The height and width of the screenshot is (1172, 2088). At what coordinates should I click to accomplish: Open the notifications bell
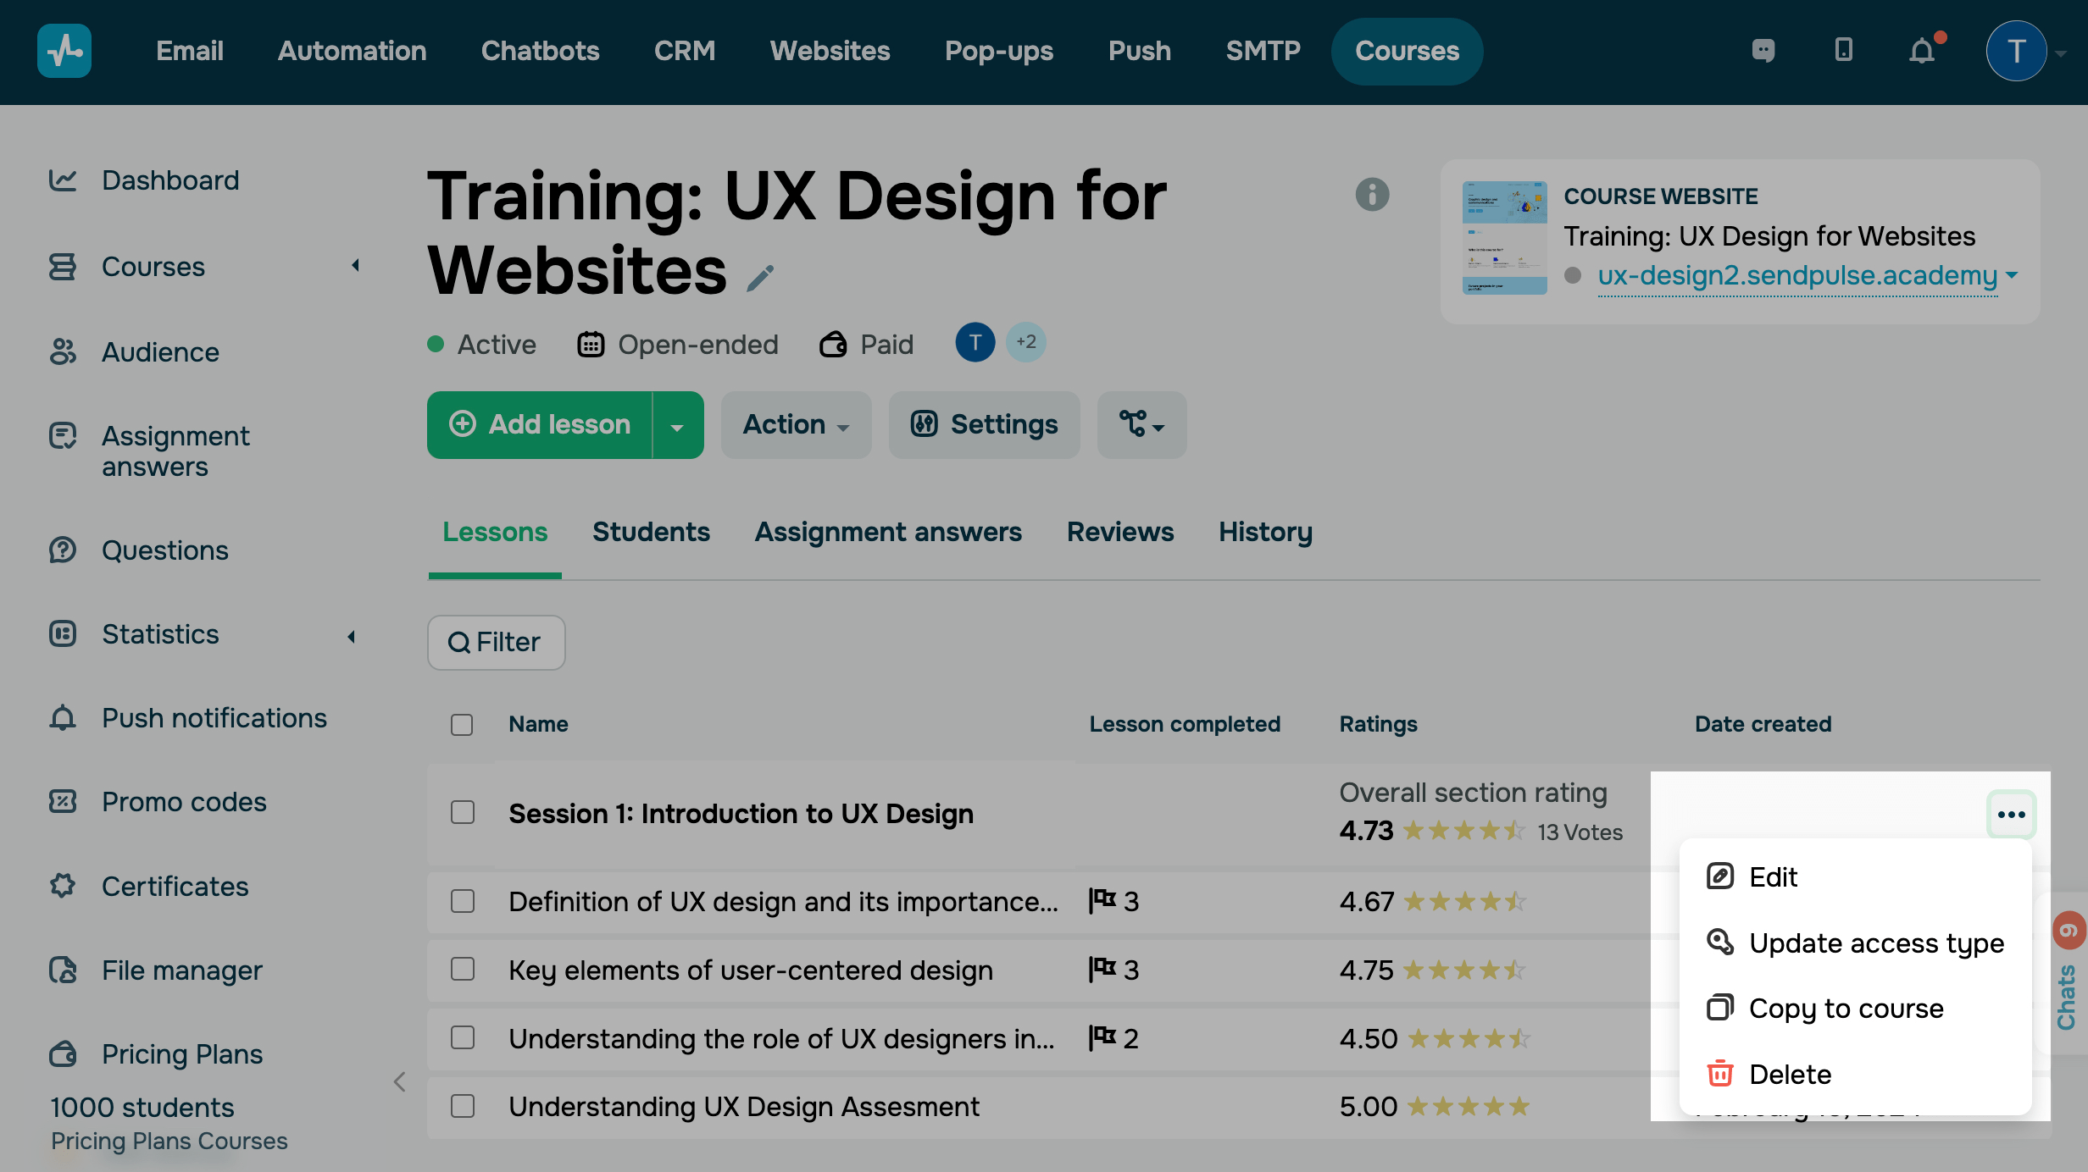pos(1922,51)
